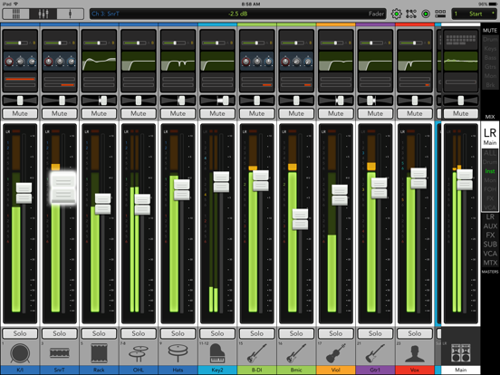Mute the SnrT channel
Viewport: 500px width, 375px height.
59,113
